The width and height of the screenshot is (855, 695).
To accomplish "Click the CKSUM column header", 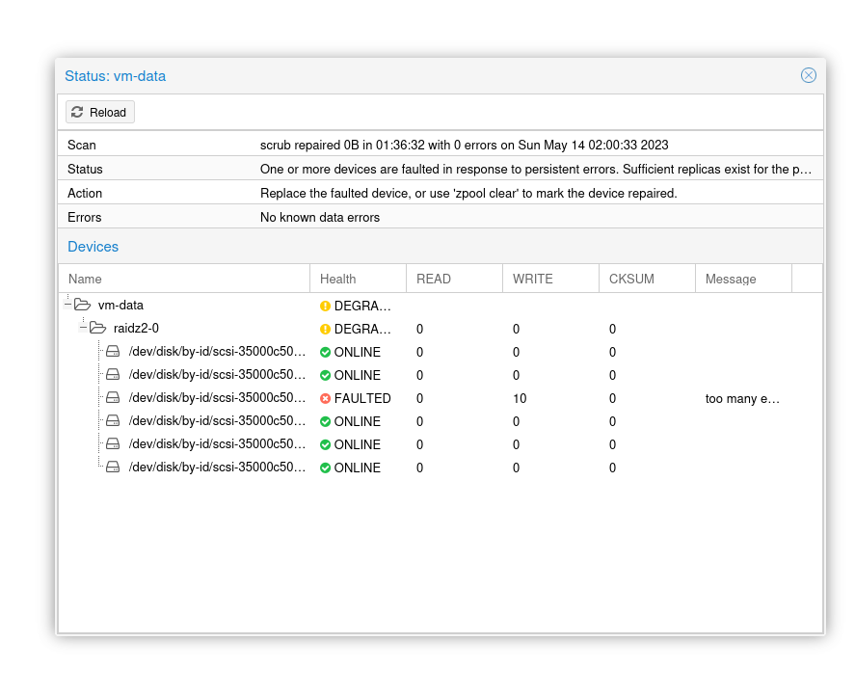I will [646, 279].
